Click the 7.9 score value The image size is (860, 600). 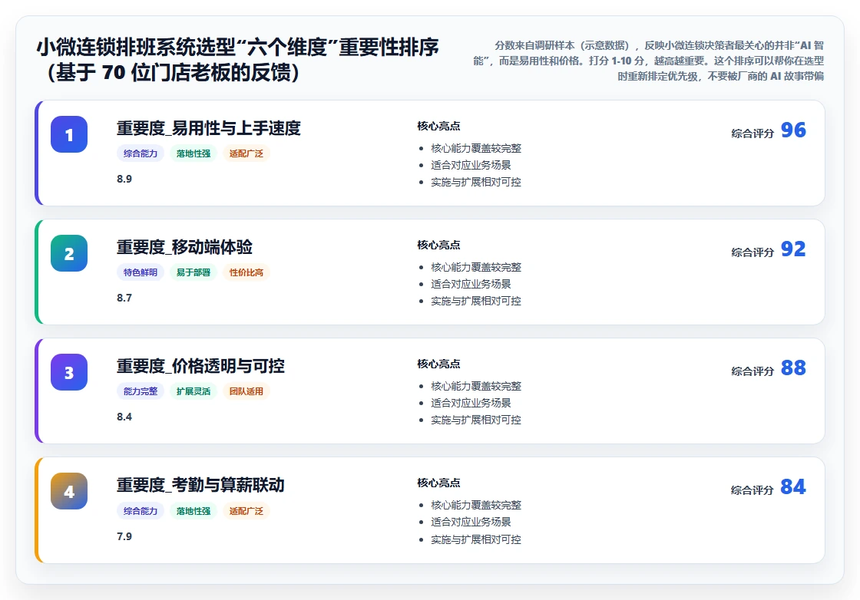(x=124, y=536)
